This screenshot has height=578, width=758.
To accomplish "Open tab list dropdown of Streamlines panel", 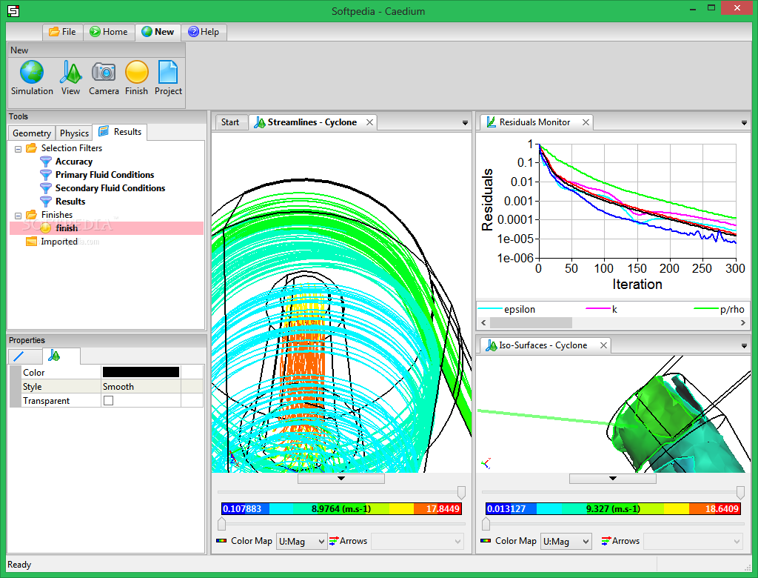I will 465,123.
